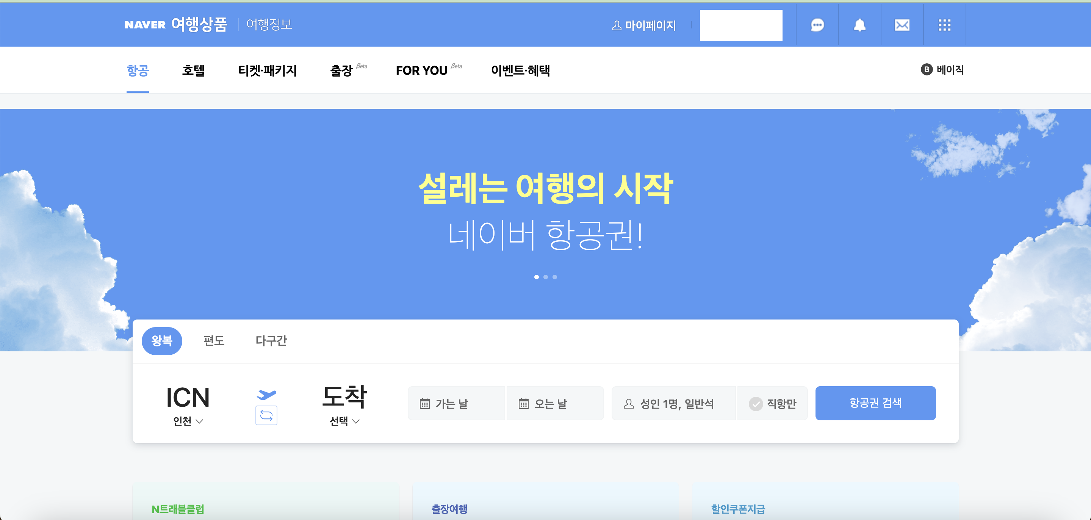
Task: Swap departure and arrival airports
Action: click(x=266, y=415)
